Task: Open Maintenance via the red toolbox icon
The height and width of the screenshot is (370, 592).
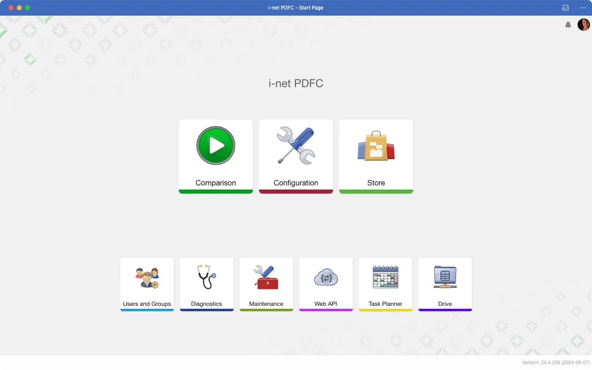Action: click(x=266, y=277)
